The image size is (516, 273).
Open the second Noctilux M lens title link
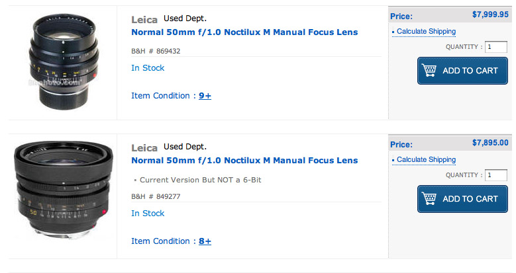coord(244,161)
